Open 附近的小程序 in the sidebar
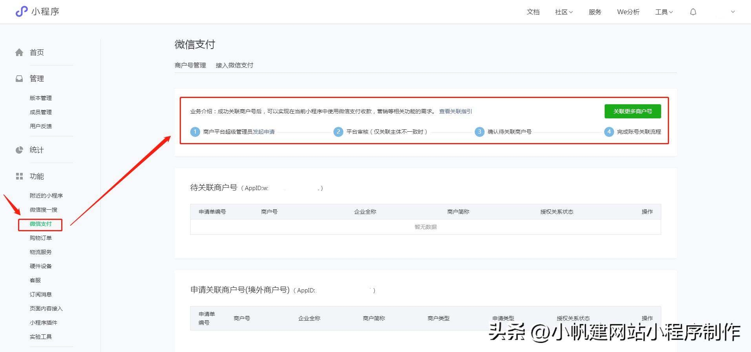Screen dimensions: 751x352 tap(46, 196)
